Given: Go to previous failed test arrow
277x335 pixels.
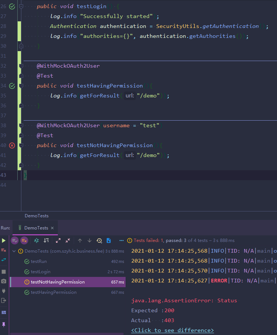Looking at the screenshot, I should [x=80, y=240].
